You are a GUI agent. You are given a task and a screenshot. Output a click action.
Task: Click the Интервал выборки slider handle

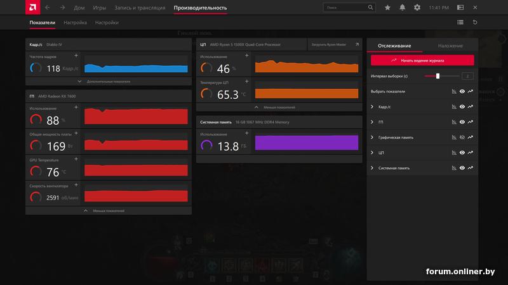pos(438,76)
